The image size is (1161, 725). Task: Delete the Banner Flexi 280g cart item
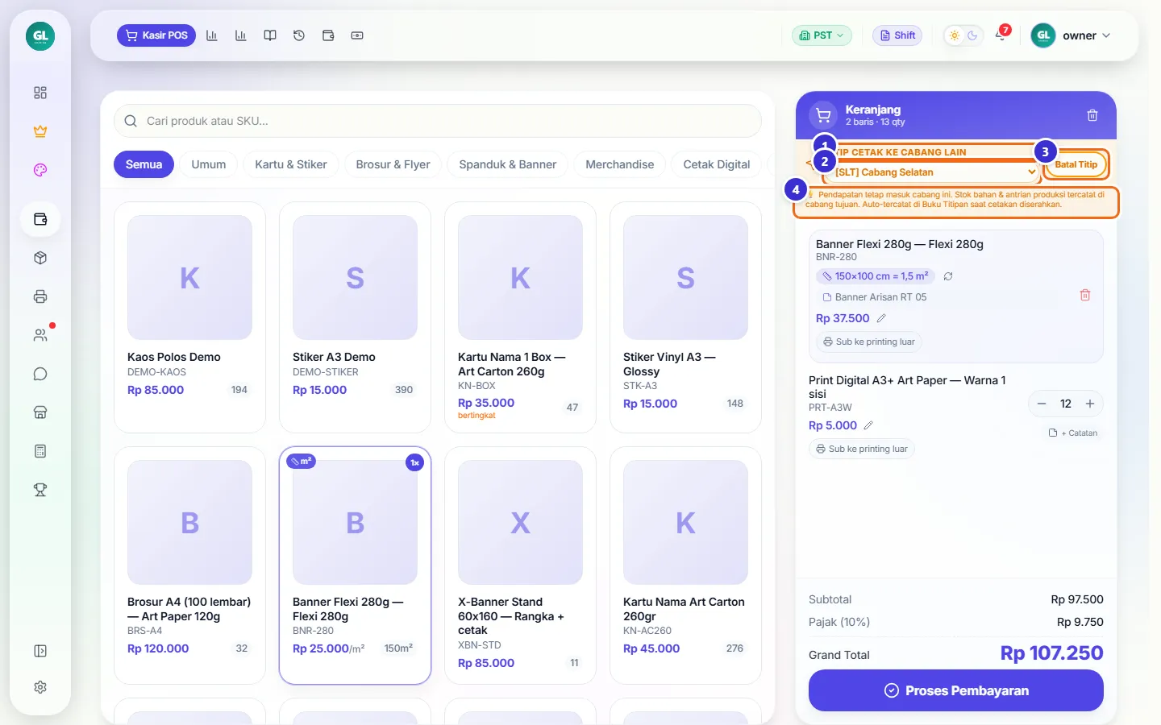pyautogui.click(x=1085, y=296)
